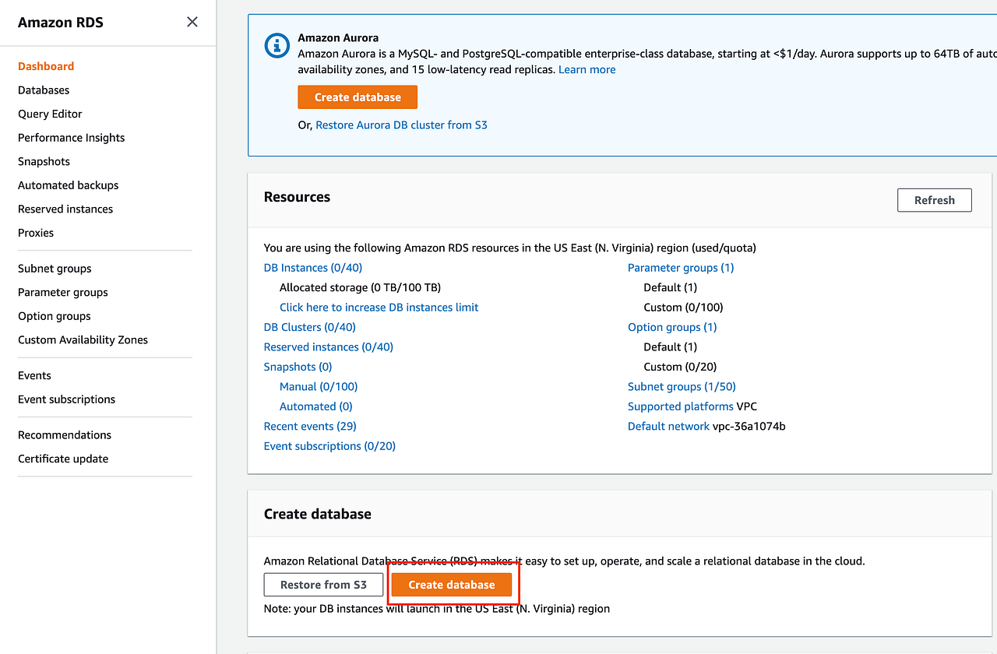Screen dimensions: 997x654
Task: Navigate to Parameter groups in sidebar
Action: [x=62, y=292]
